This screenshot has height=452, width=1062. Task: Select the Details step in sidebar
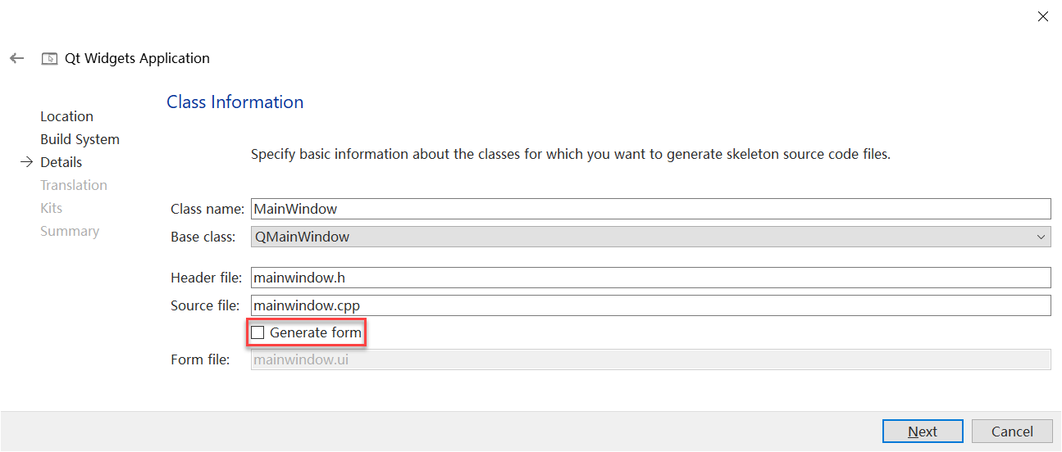61,162
